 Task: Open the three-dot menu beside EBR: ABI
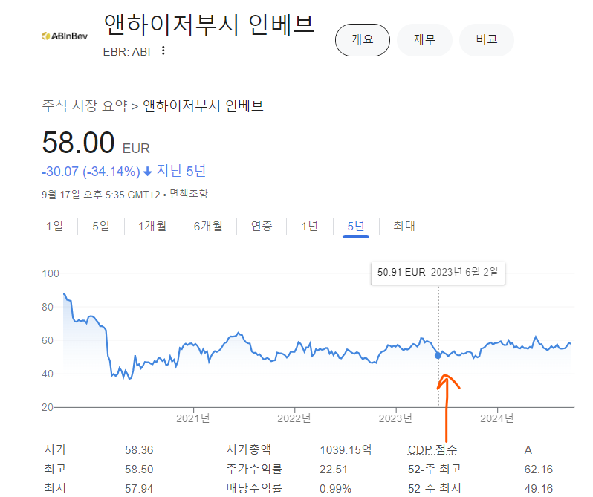[163, 51]
